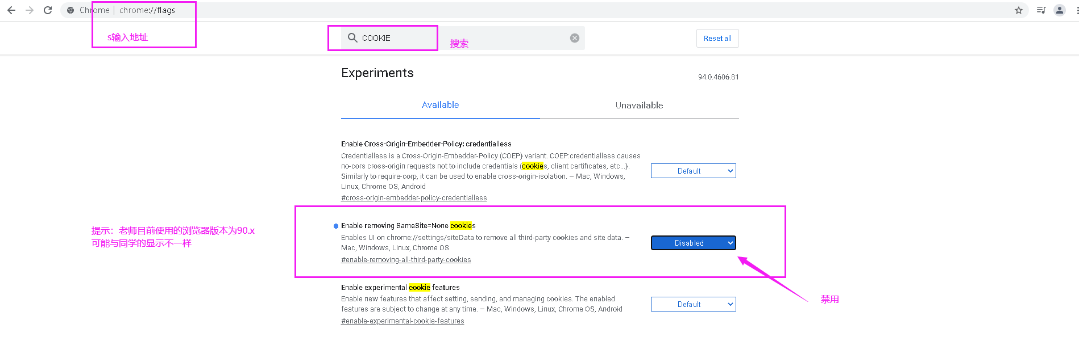Go back to the previous page

(x=11, y=10)
